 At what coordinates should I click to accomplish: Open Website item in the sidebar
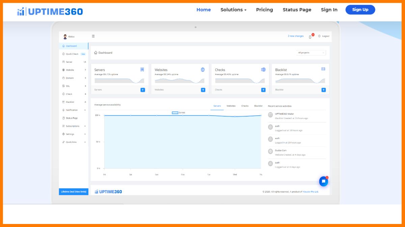coord(74,70)
